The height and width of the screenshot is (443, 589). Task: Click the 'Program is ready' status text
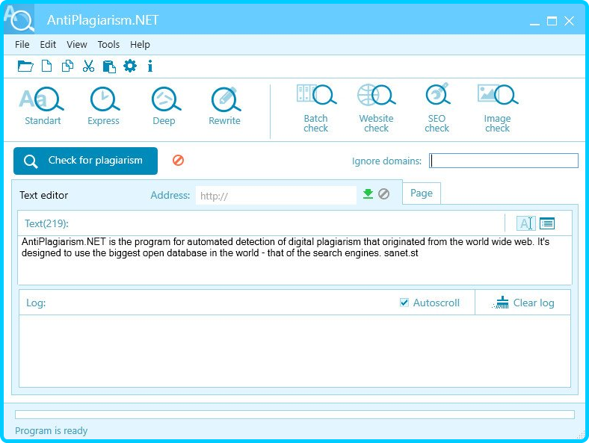click(51, 430)
